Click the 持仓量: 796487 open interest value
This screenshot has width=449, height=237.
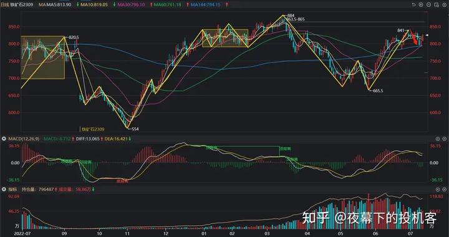(x=38, y=189)
